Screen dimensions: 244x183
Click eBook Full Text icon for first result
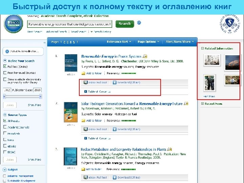pos(86,82)
